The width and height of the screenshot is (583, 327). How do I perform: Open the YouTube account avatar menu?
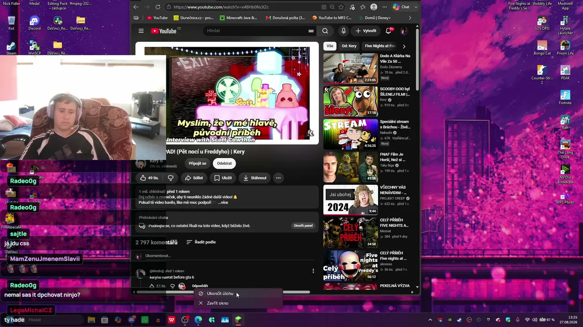coord(403,31)
